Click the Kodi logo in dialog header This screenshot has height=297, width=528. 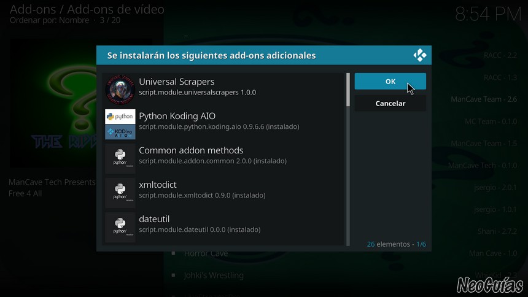click(419, 55)
